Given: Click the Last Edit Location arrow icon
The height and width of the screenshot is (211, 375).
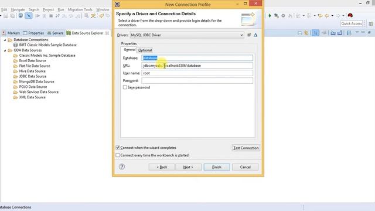Looking at the screenshot, I should [x=320, y=16].
